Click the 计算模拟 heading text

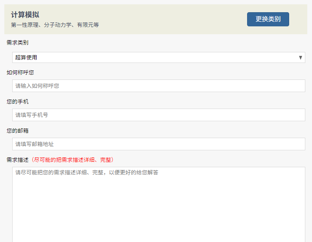(x=25, y=15)
